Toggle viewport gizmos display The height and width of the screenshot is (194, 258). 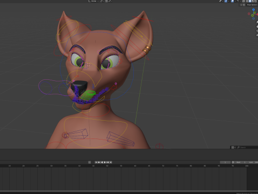(226, 1)
